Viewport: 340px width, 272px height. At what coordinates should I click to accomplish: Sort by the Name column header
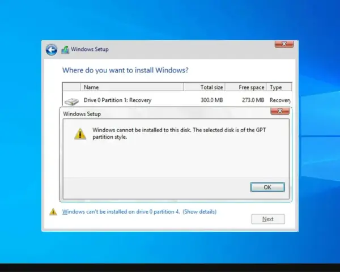click(132, 87)
